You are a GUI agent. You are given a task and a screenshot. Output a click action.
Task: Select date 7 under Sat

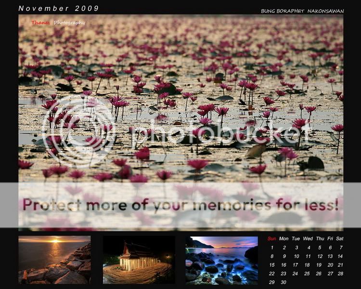(x=341, y=248)
